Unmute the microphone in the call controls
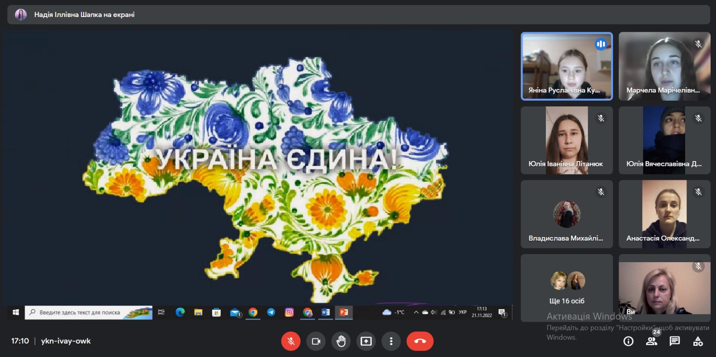This screenshot has height=357, width=716. pos(291,341)
